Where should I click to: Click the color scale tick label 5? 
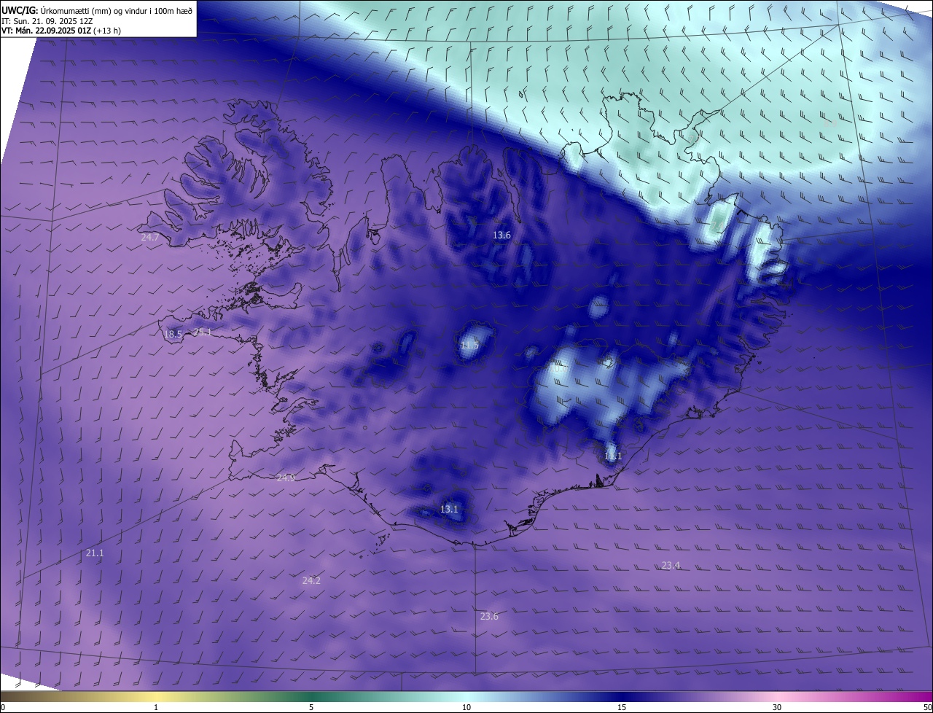[311, 708]
